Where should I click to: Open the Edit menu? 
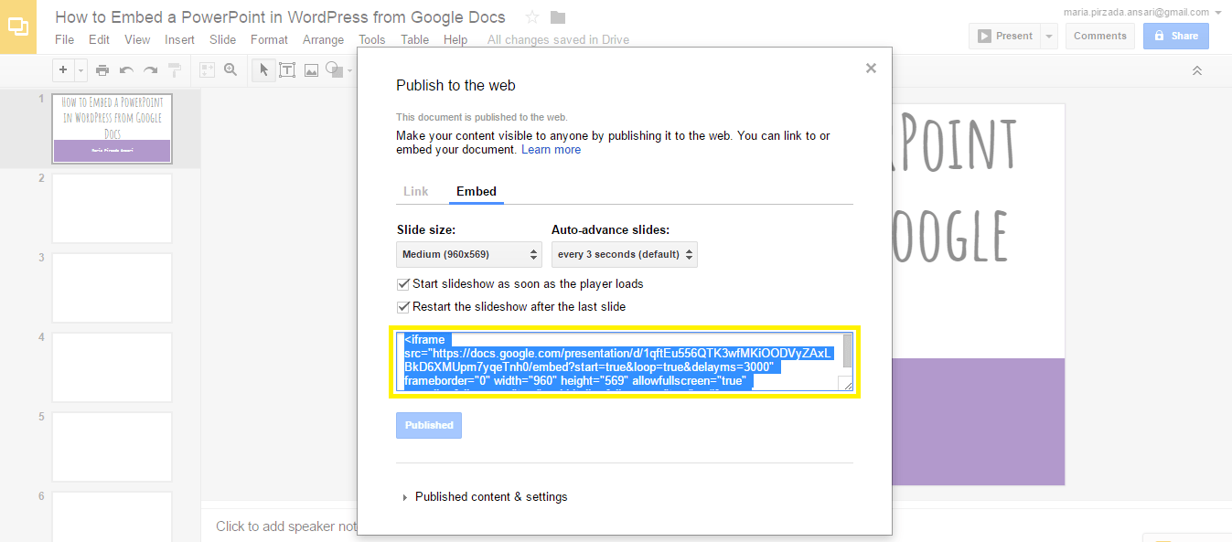coord(99,39)
